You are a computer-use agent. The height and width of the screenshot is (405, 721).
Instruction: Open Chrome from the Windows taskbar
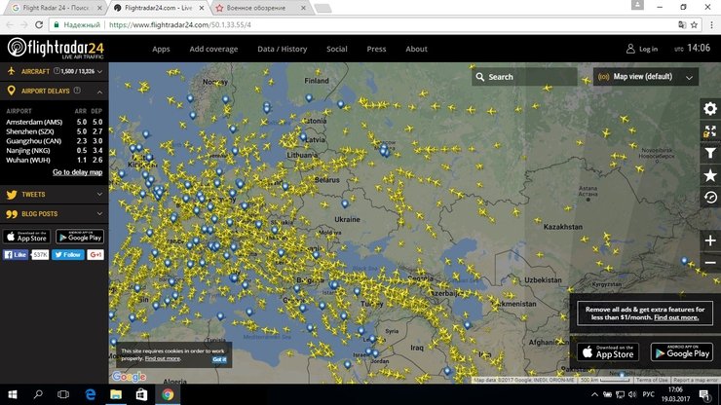168,394
